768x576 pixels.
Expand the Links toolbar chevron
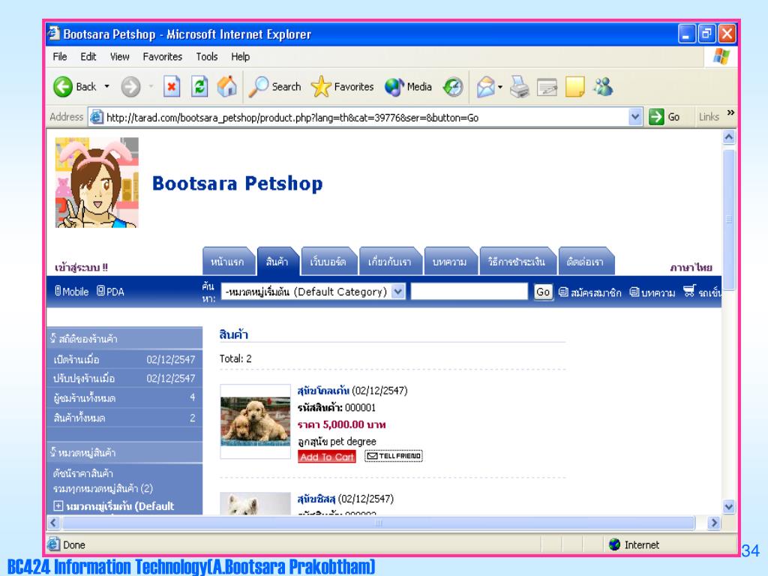coord(730,112)
